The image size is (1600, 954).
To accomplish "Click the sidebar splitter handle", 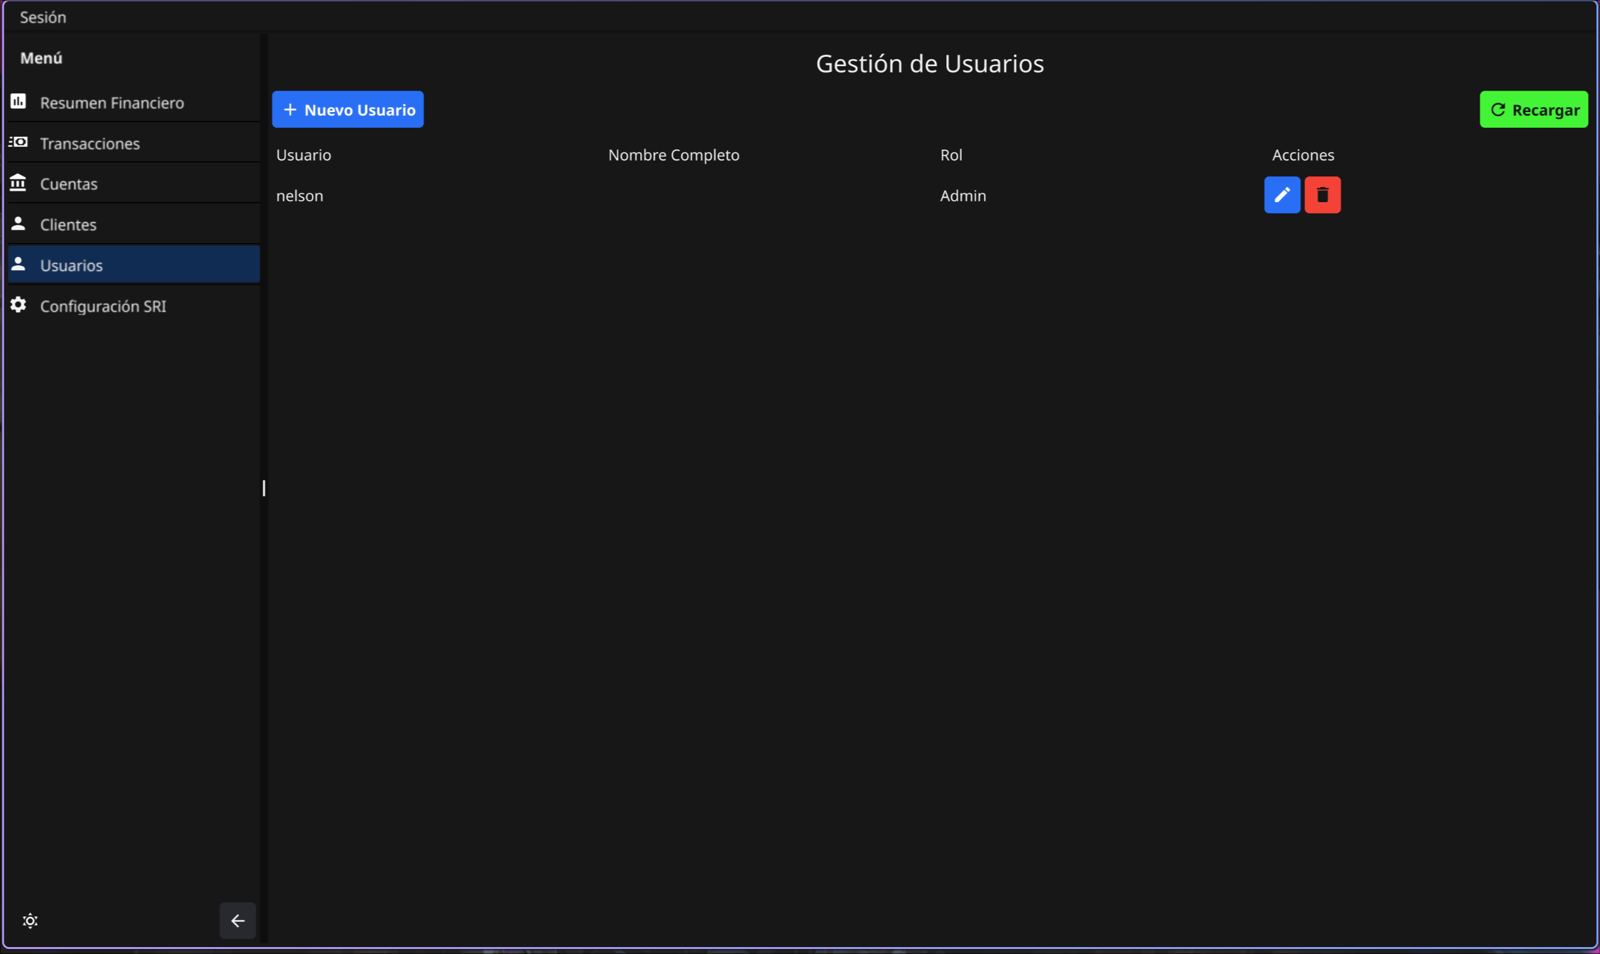I will (264, 489).
